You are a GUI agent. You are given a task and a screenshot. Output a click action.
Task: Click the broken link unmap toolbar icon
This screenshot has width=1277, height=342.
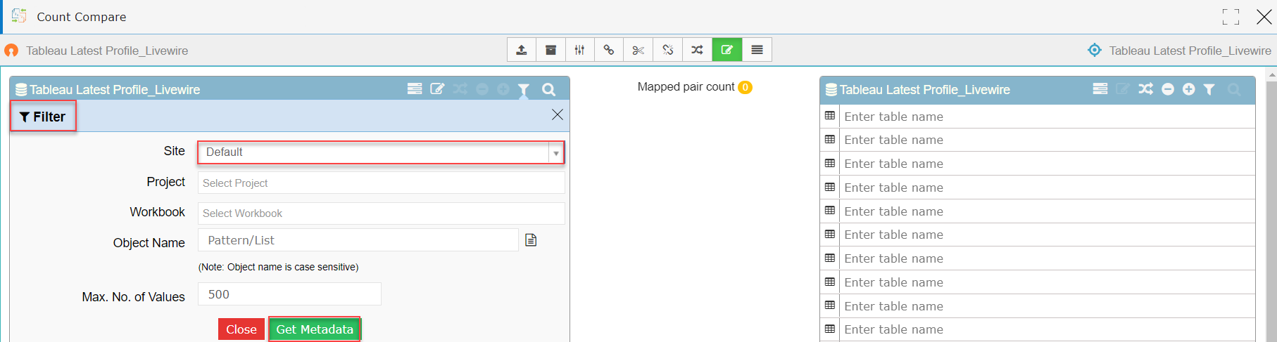pos(668,50)
